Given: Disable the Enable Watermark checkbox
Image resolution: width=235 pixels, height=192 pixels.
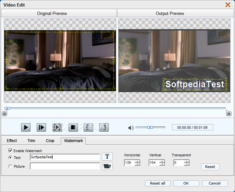Looking at the screenshot, I should point(10,150).
